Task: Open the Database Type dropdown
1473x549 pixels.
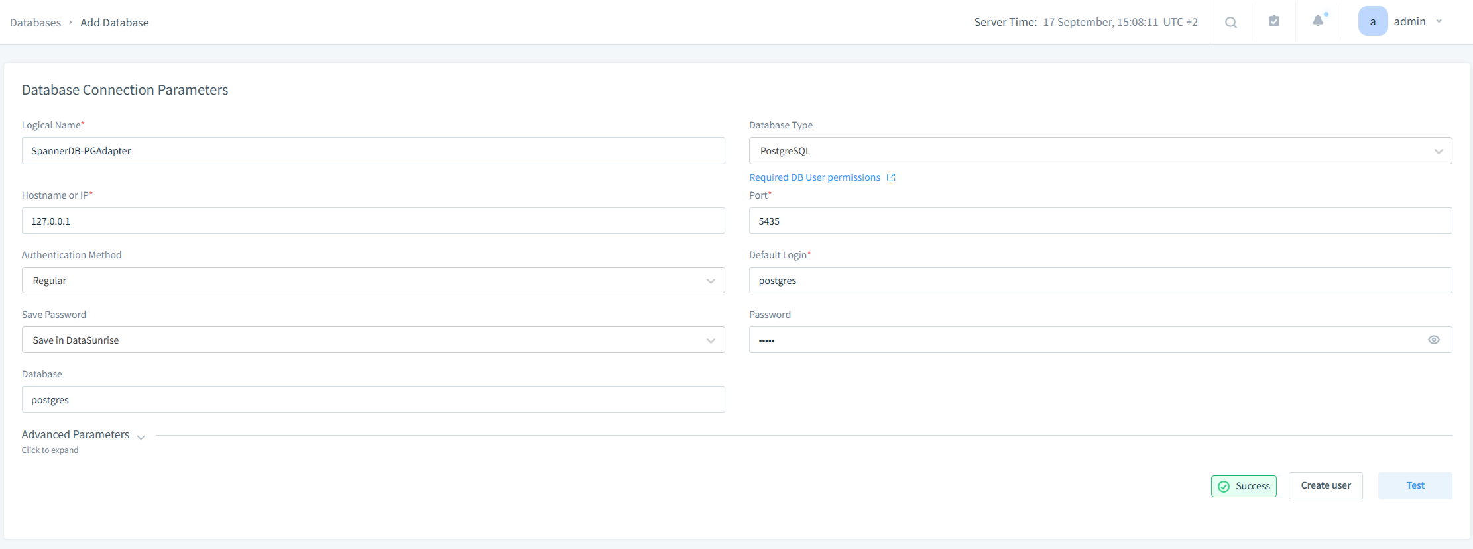Action: coord(1100,151)
